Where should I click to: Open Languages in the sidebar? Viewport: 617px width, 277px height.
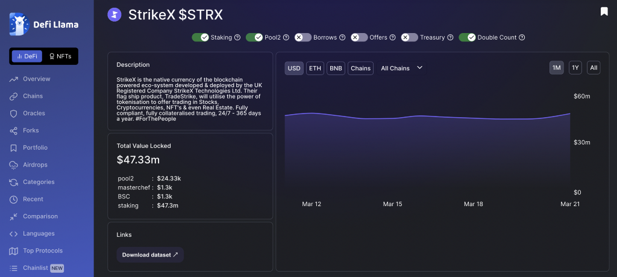(x=39, y=234)
